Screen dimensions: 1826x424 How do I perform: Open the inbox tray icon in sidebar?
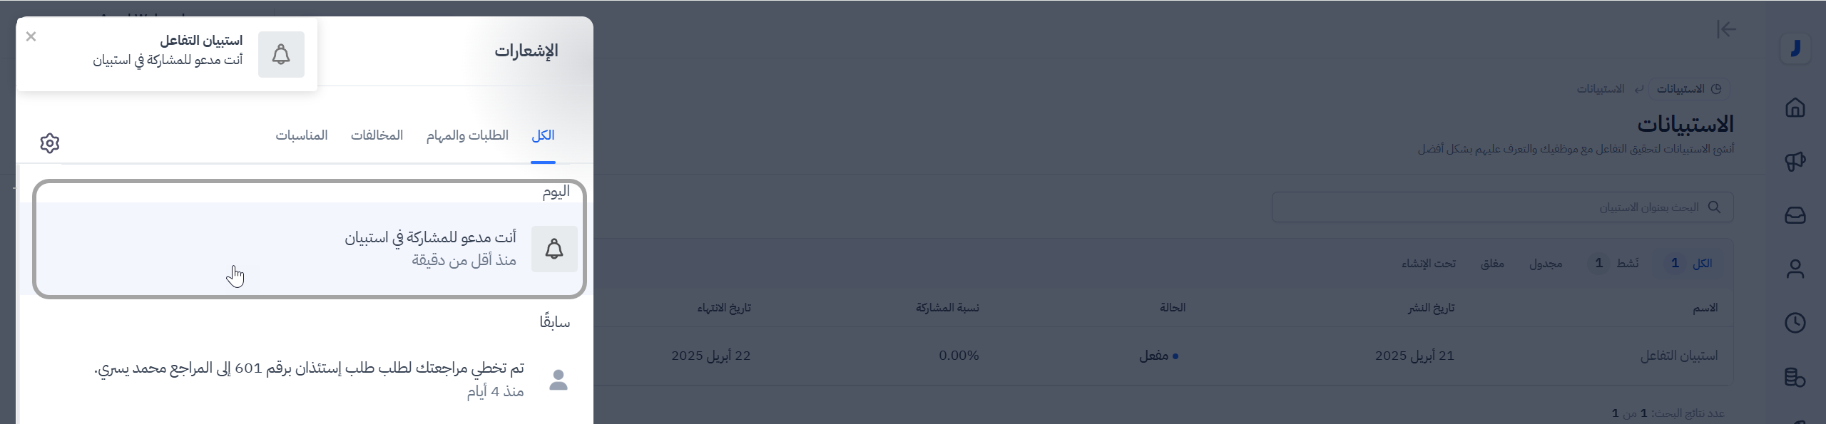coord(1795,215)
